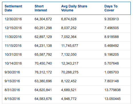Select the 10/31/2016 settlement date cell
The image size is (133, 104).
click(x=13, y=55)
